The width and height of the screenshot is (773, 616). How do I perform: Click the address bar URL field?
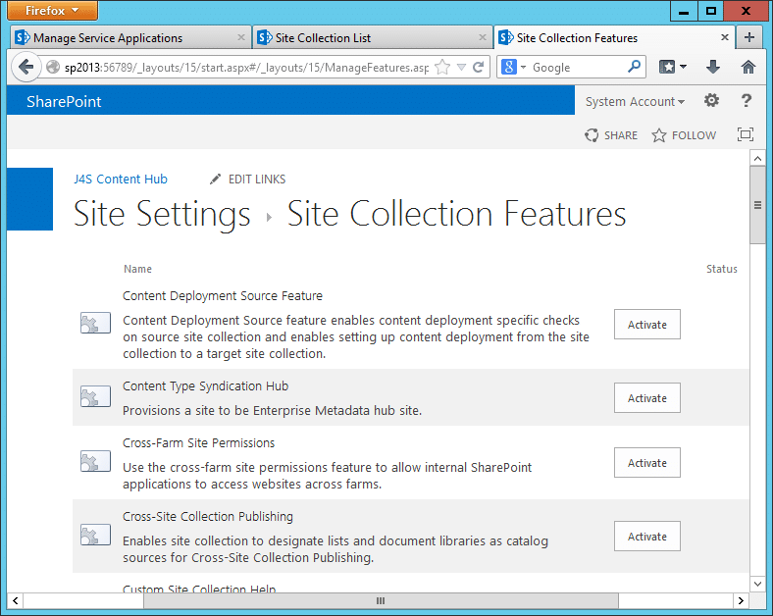coord(246,67)
